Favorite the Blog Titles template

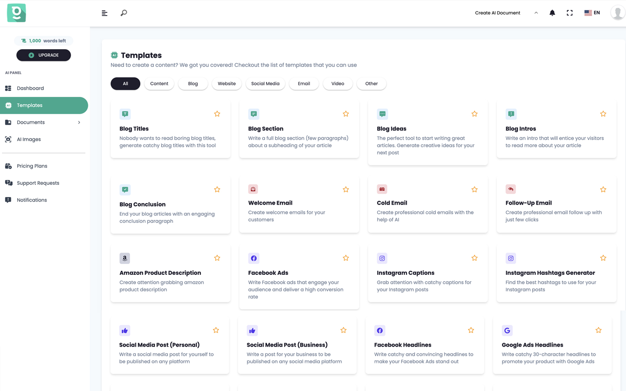point(217,113)
